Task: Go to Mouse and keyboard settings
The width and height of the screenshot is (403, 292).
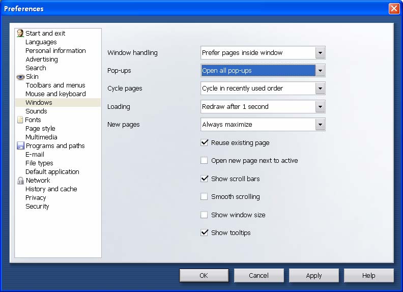Action: click(55, 94)
